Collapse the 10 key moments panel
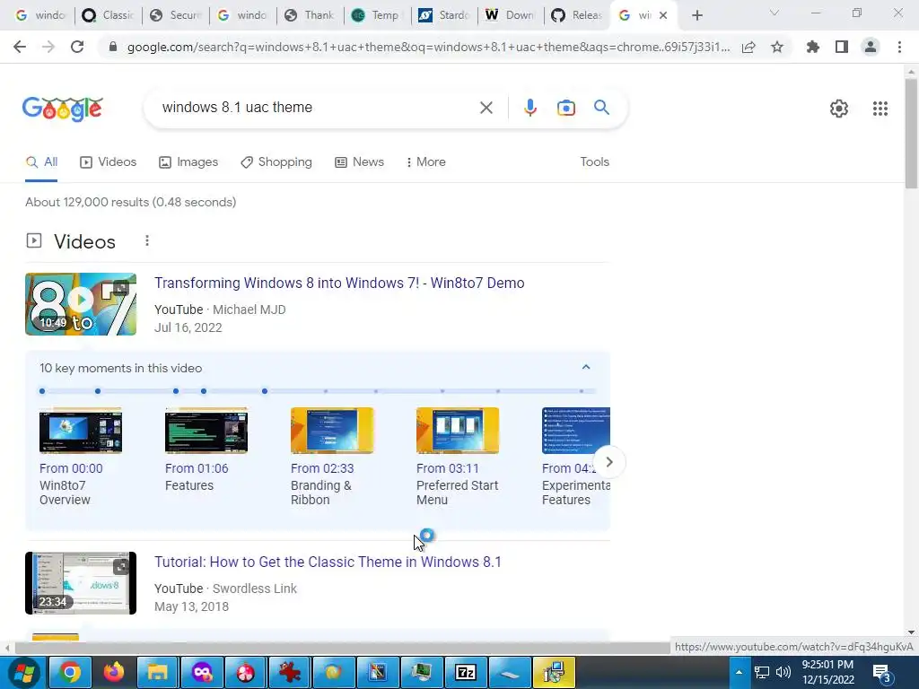Screen dimensions: 919x689 [585, 367]
